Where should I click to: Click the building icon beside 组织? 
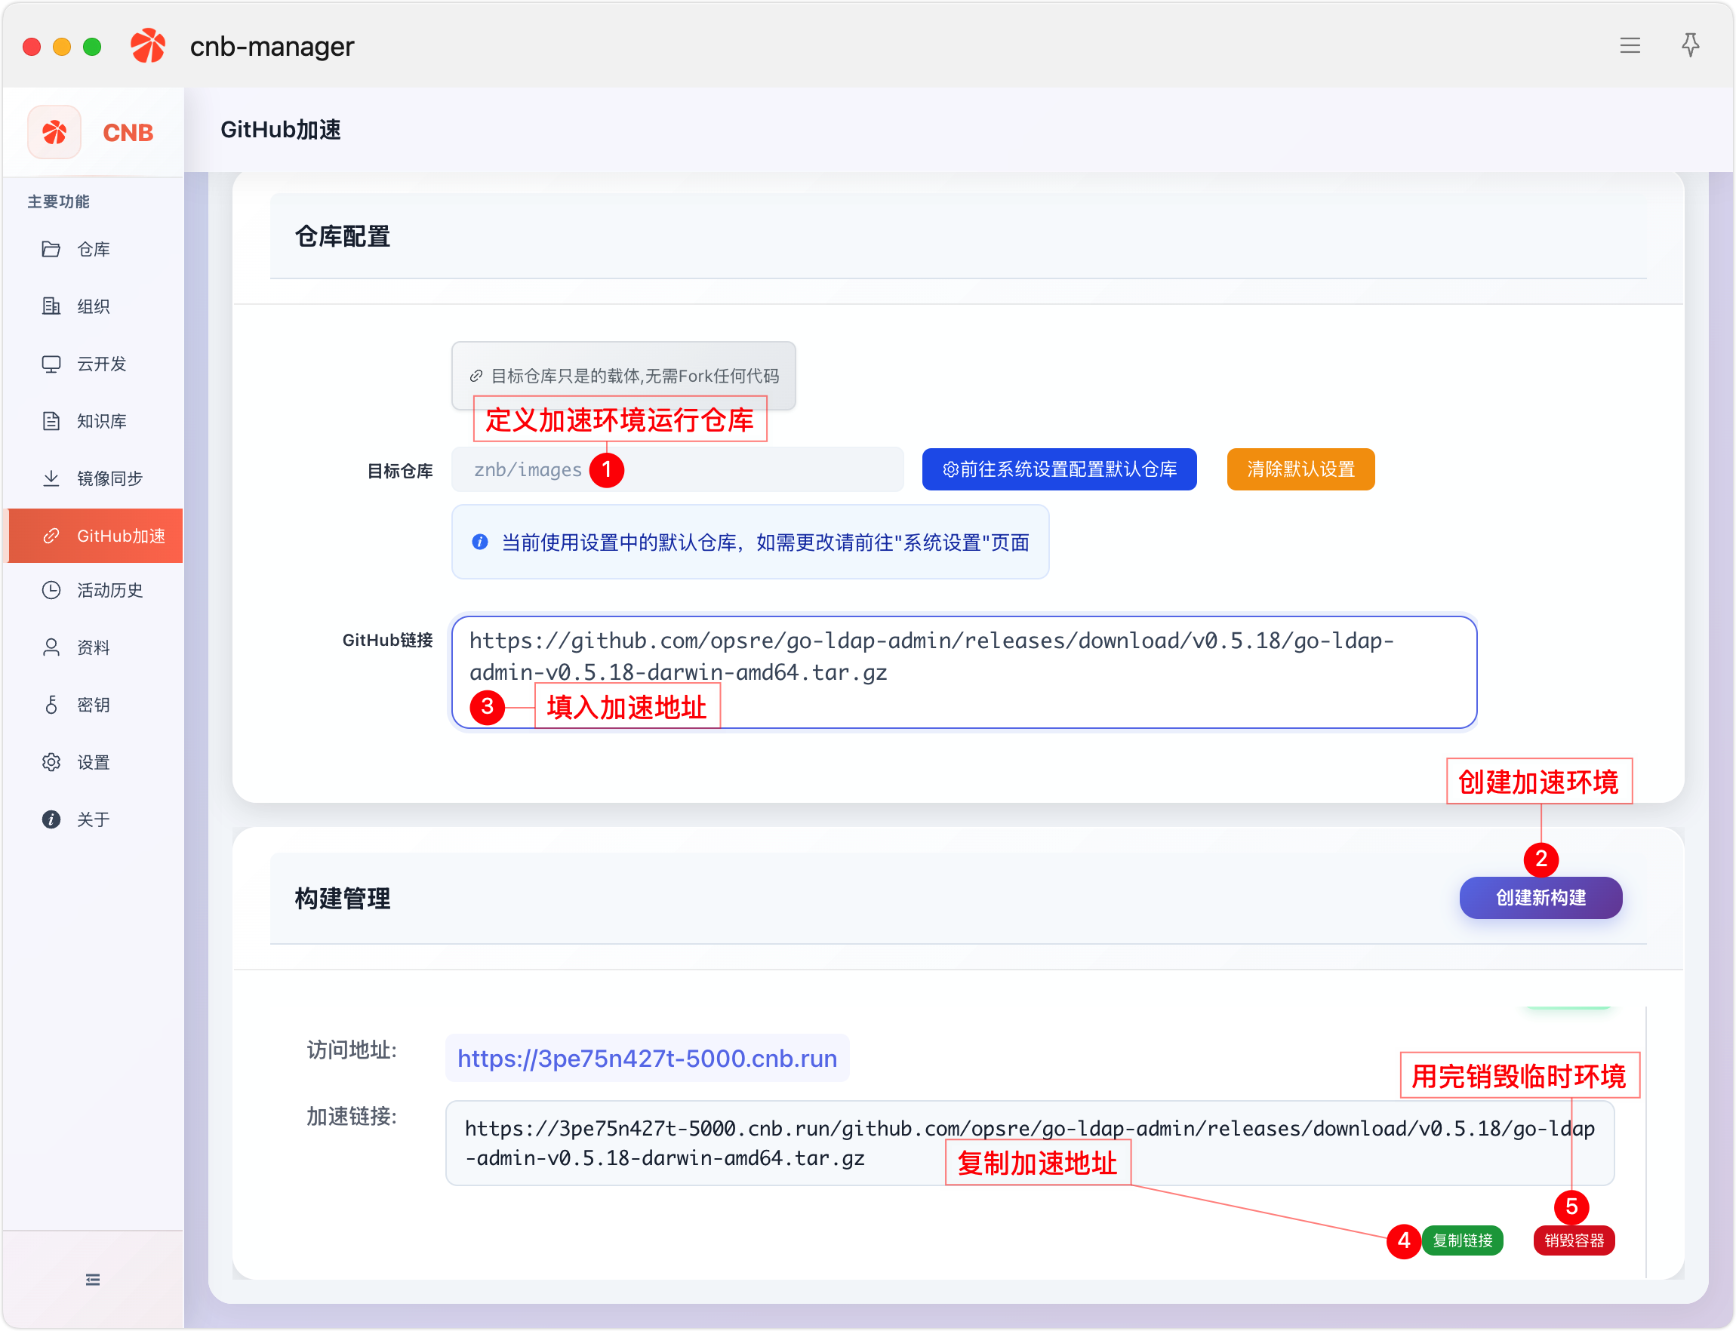[x=51, y=306]
